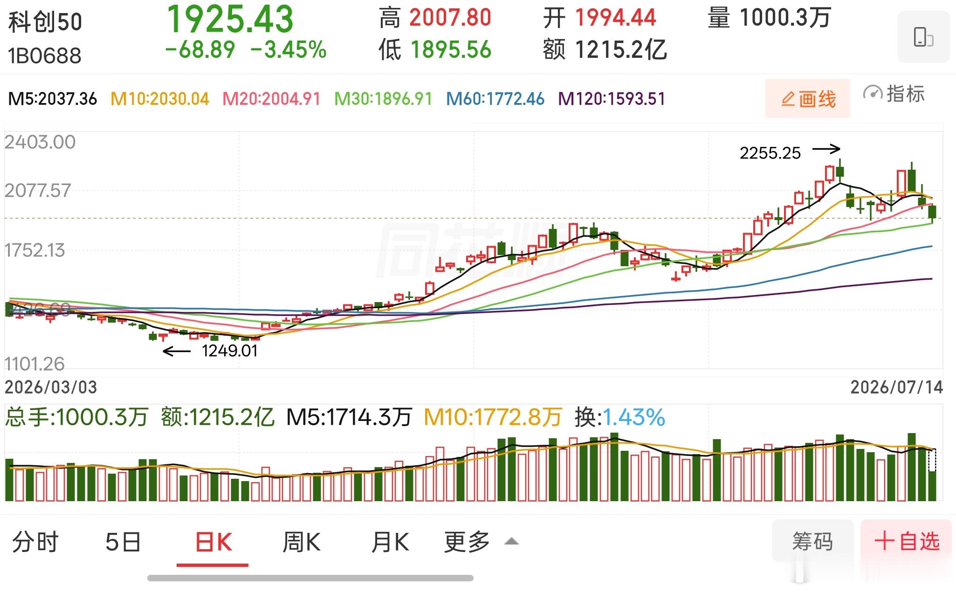This screenshot has width=956, height=593.
Task: Click the M30:1896.91 moving average label
Action: coord(384,99)
